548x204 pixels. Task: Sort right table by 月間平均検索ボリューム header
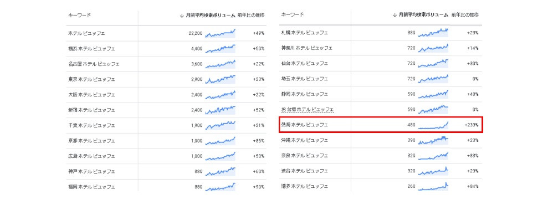[423, 15]
